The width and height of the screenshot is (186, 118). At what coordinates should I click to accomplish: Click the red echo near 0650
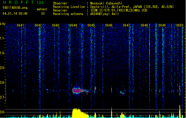click(180, 91)
